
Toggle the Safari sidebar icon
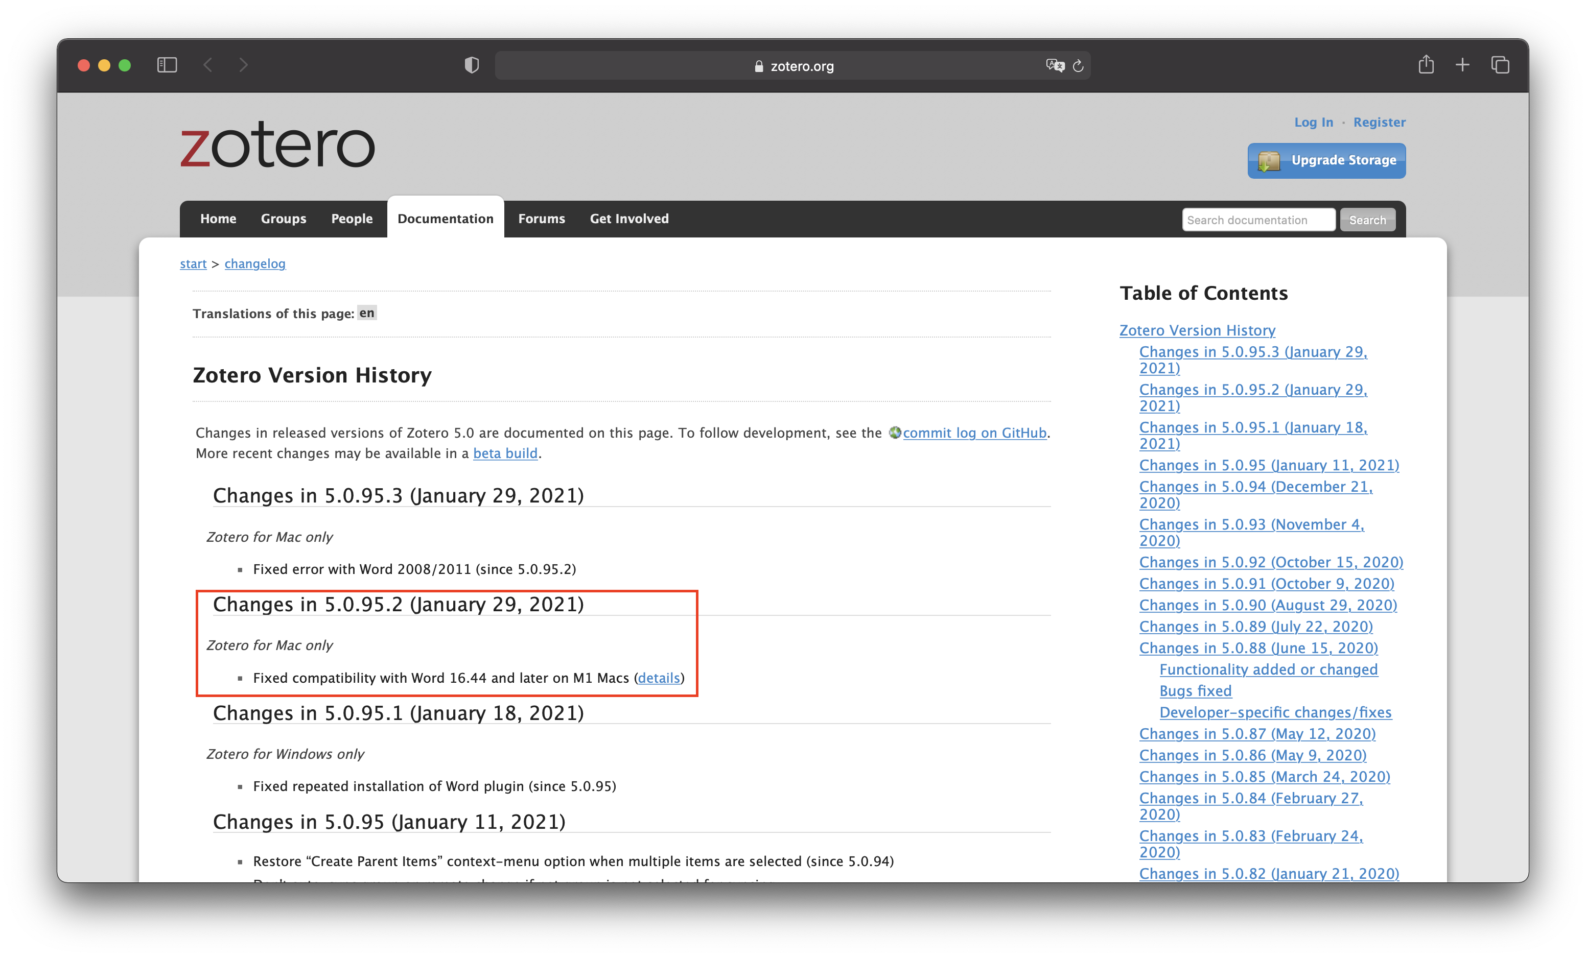pos(167,65)
